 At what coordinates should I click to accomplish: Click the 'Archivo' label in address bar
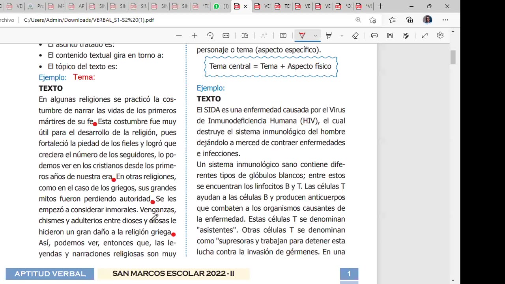point(6,20)
